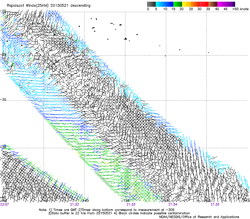Click the green 15-20 knots legend swatch
The width and height of the screenshot is (250, 219).
178,4
